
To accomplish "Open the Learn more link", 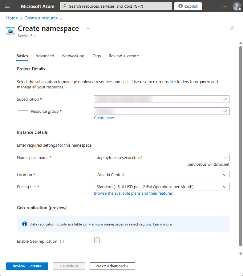I will 162,224.
